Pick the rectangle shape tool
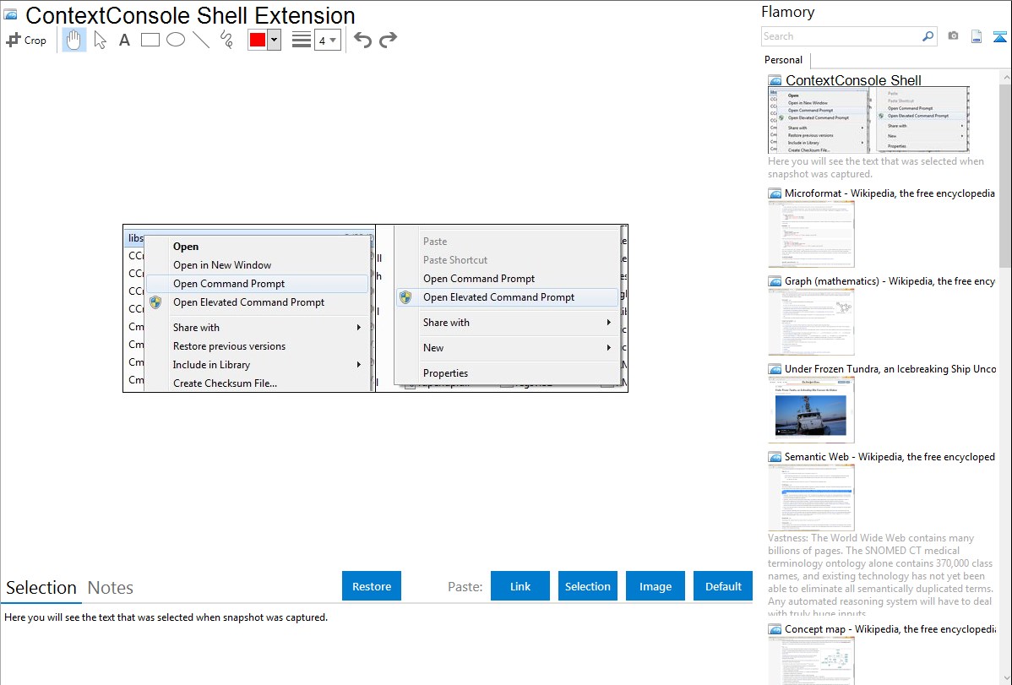Screen dimensions: 1012x685 150,40
